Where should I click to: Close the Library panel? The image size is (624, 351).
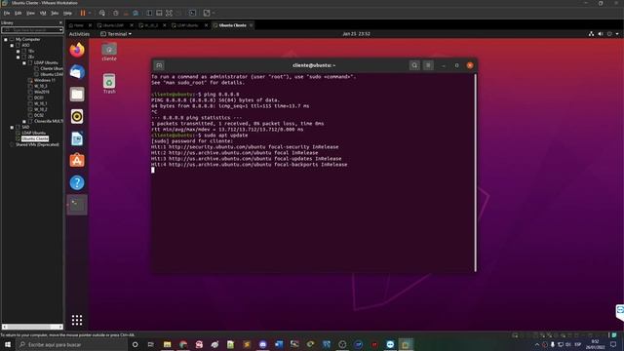[60, 22]
